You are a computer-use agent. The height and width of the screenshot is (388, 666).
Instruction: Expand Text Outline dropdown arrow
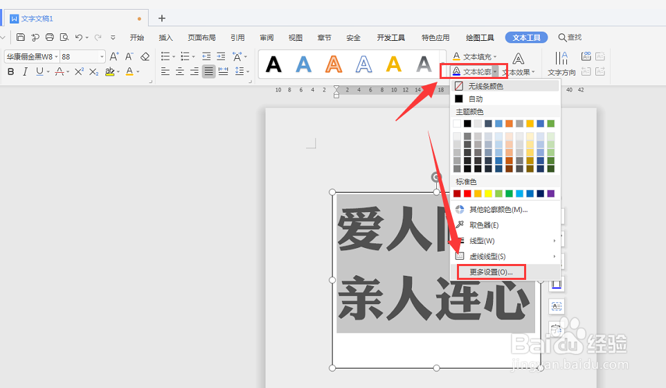pyautogui.click(x=495, y=72)
